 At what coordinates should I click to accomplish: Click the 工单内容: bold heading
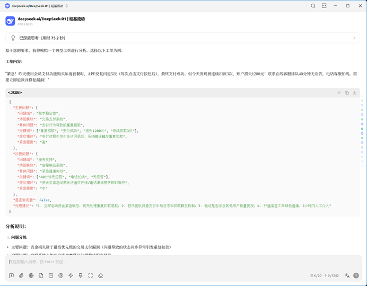click(x=14, y=61)
